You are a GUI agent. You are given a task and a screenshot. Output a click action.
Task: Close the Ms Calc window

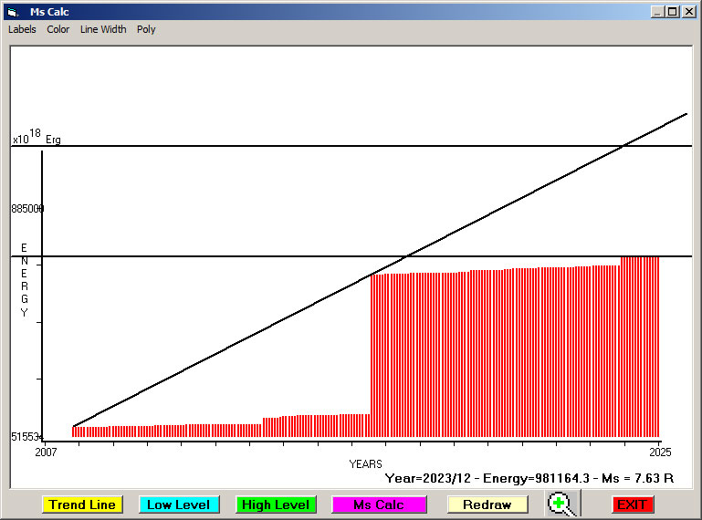(689, 12)
